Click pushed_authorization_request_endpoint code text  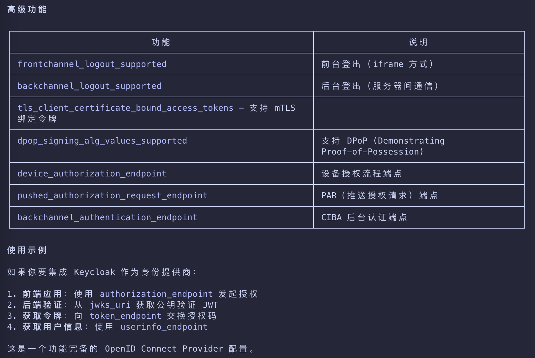112,195
